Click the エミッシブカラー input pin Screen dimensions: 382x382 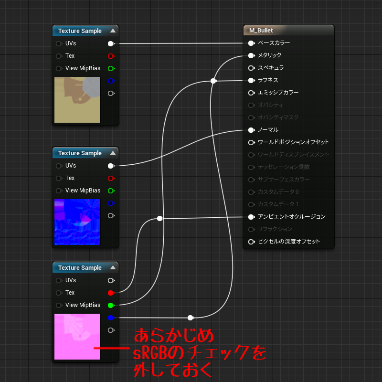[x=252, y=93]
